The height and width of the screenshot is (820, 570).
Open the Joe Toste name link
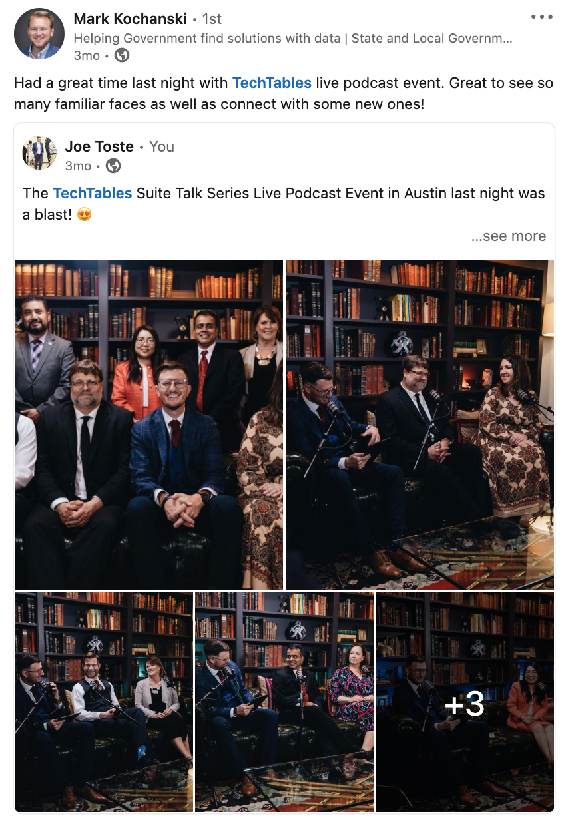click(99, 146)
